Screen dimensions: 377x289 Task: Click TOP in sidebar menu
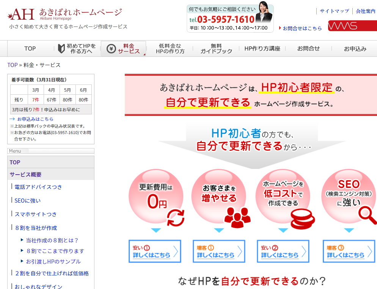(51, 162)
